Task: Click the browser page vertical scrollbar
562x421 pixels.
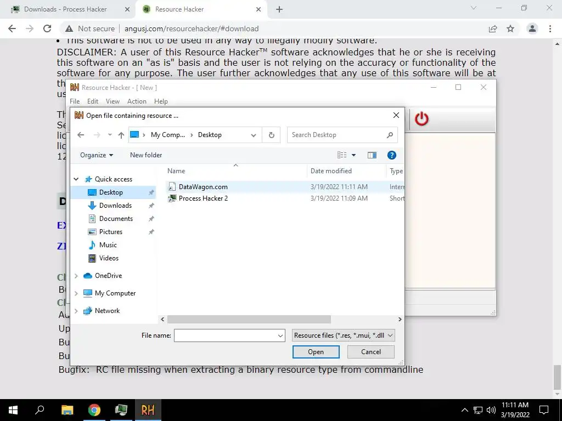Action: click(558, 378)
